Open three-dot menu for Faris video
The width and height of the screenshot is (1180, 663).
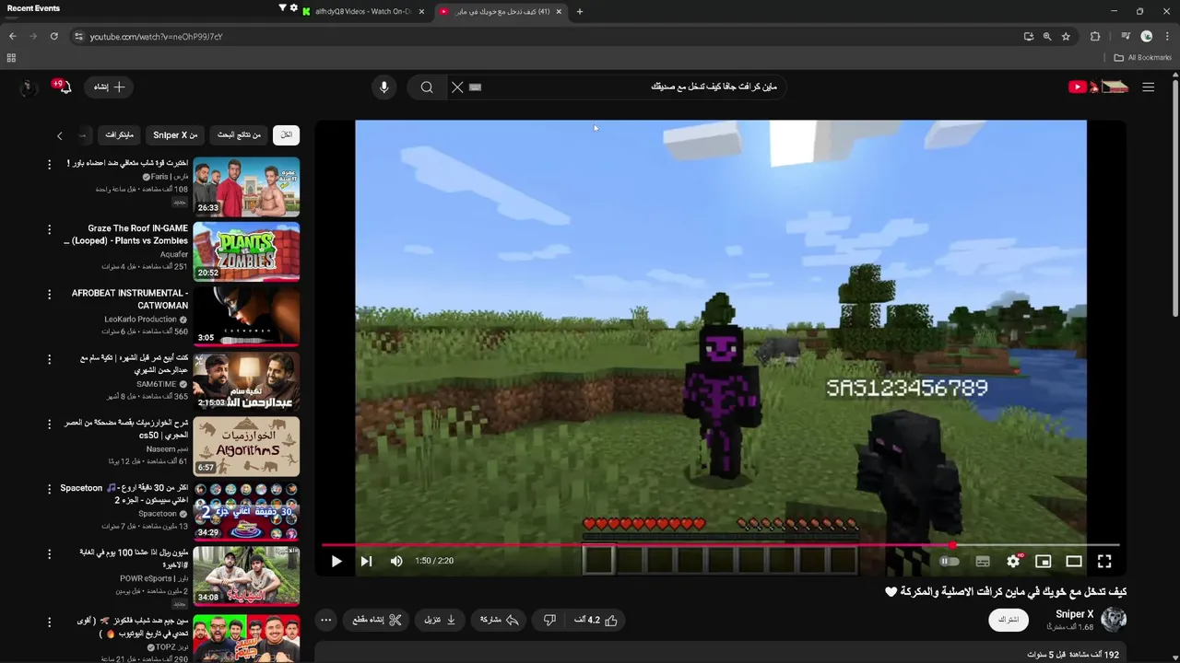click(50, 164)
